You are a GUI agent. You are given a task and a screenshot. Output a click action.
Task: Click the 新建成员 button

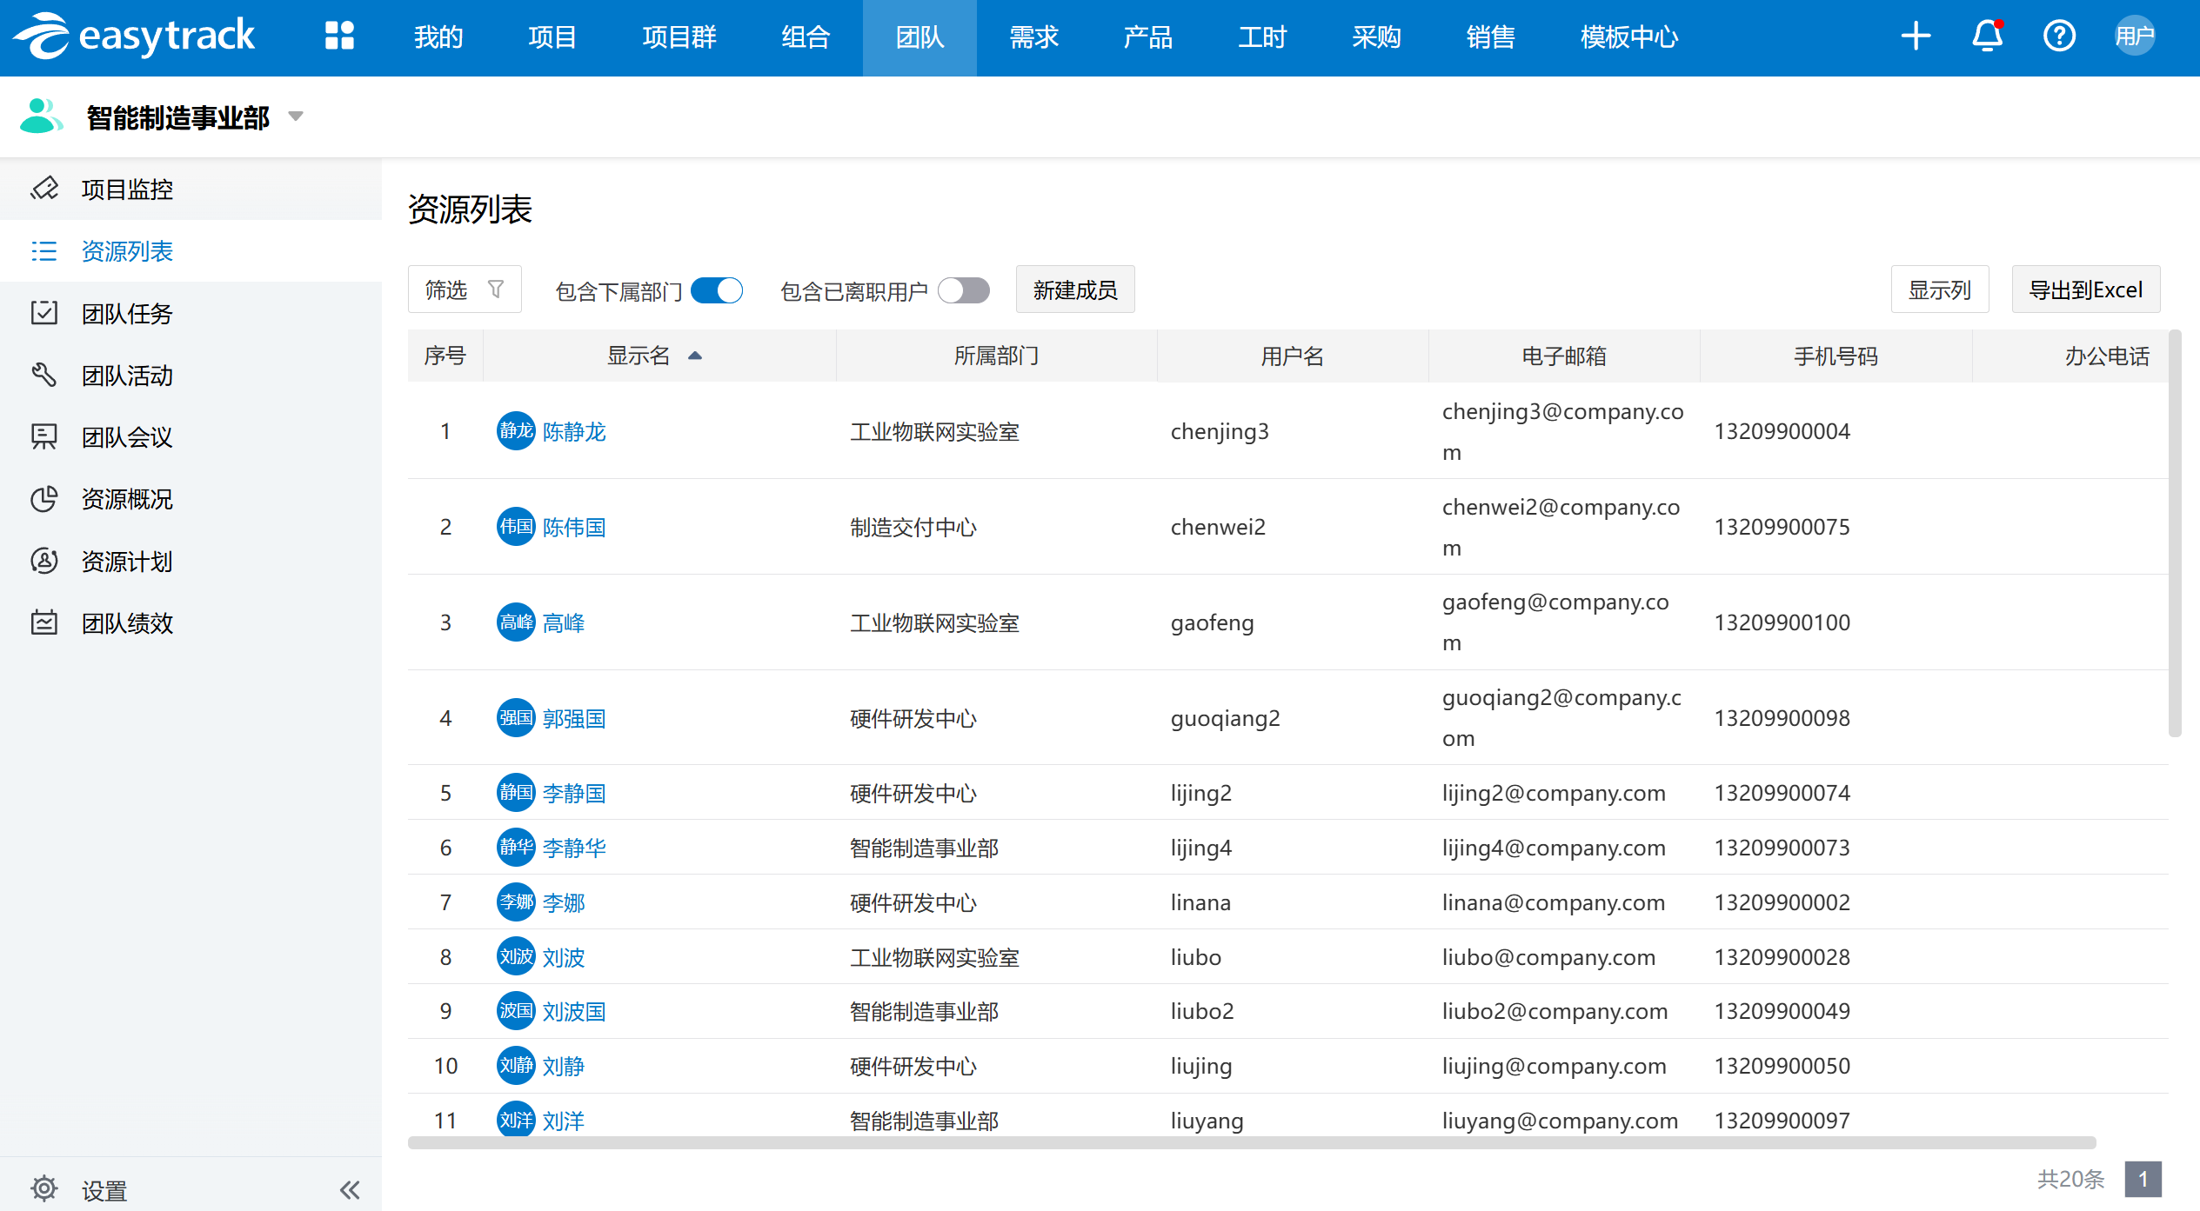[x=1075, y=289]
